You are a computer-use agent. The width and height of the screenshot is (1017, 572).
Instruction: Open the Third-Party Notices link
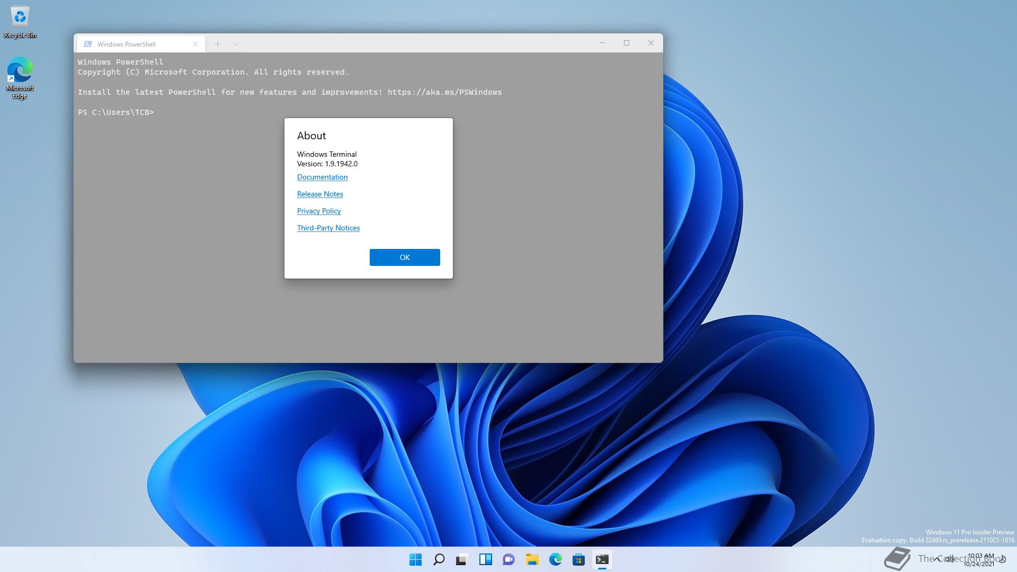[328, 228]
